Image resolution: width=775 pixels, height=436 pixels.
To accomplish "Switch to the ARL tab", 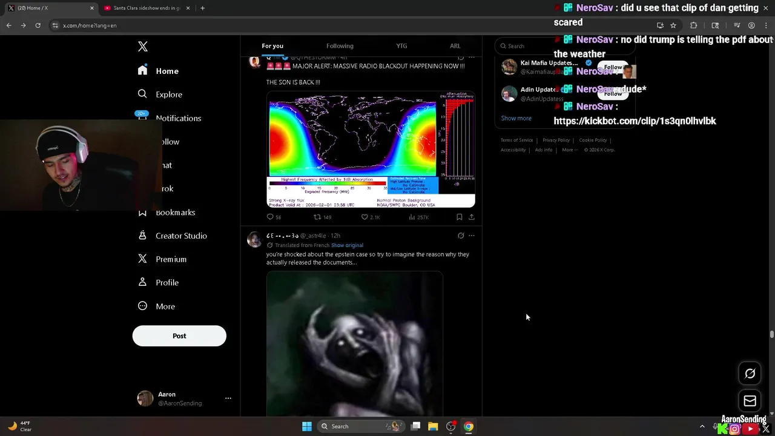I will [x=455, y=45].
